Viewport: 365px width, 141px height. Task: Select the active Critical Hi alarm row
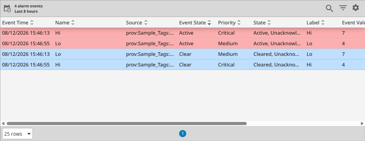(x=183, y=33)
